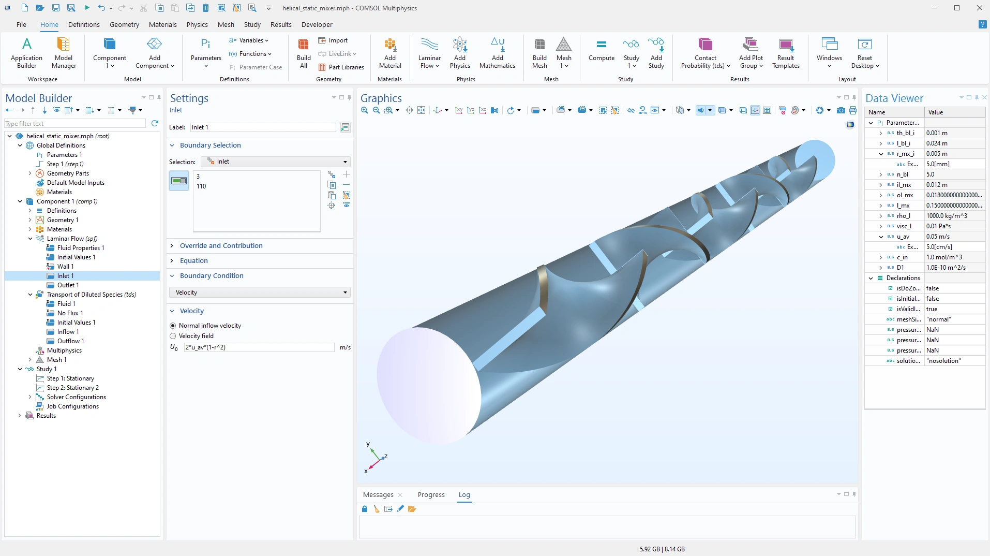Viewport: 990px width, 556px height.
Task: Open the Inlet selection dropdown
Action: coord(275,162)
